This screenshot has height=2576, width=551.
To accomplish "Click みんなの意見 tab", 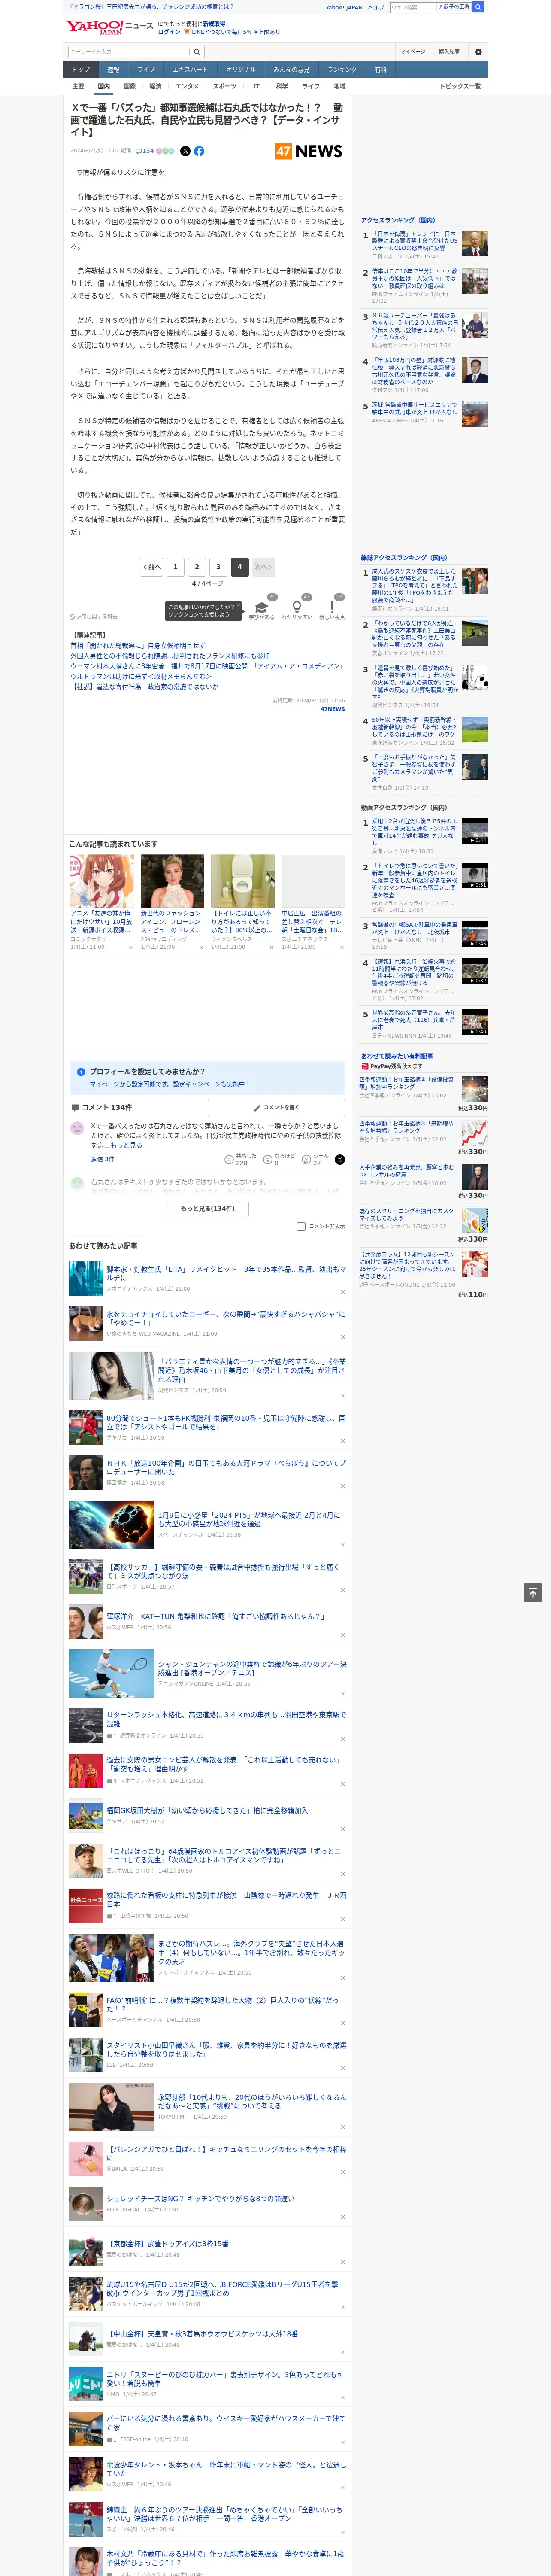I will [291, 70].
